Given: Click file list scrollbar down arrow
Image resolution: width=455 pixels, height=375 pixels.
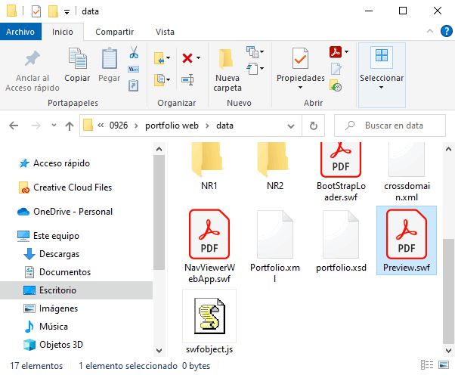Looking at the screenshot, I should click(449, 350).
